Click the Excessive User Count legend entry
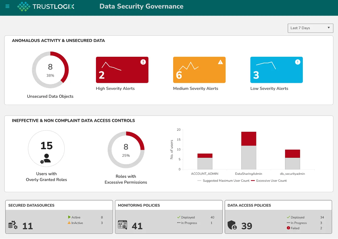The width and height of the screenshot is (338, 239). 269,180
